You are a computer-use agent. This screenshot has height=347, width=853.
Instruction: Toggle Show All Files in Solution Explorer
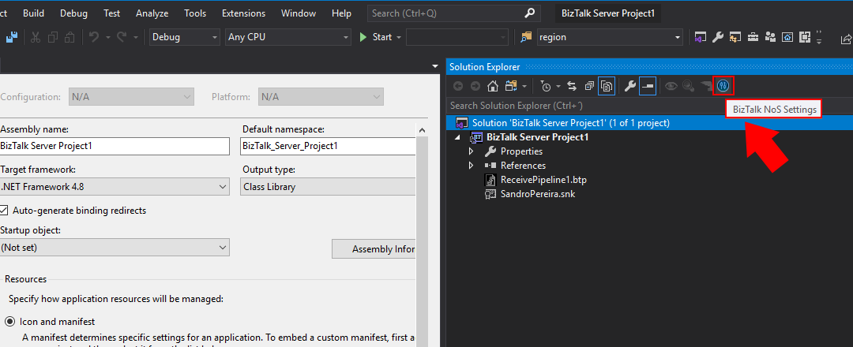point(607,86)
